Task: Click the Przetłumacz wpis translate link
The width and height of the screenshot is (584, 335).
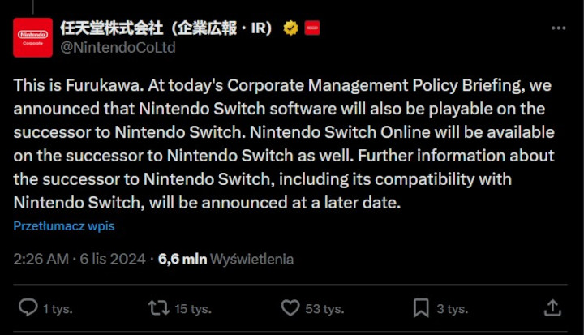Action: 64,226
